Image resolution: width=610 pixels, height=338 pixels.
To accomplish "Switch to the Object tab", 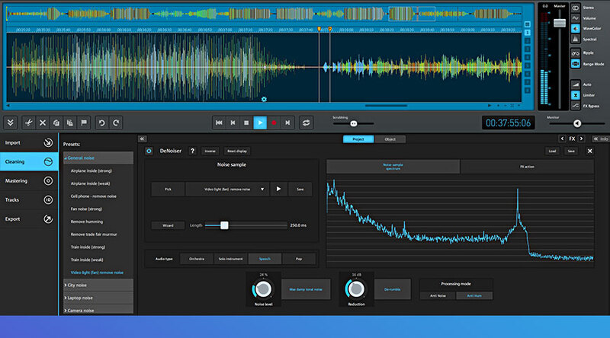I will [390, 139].
